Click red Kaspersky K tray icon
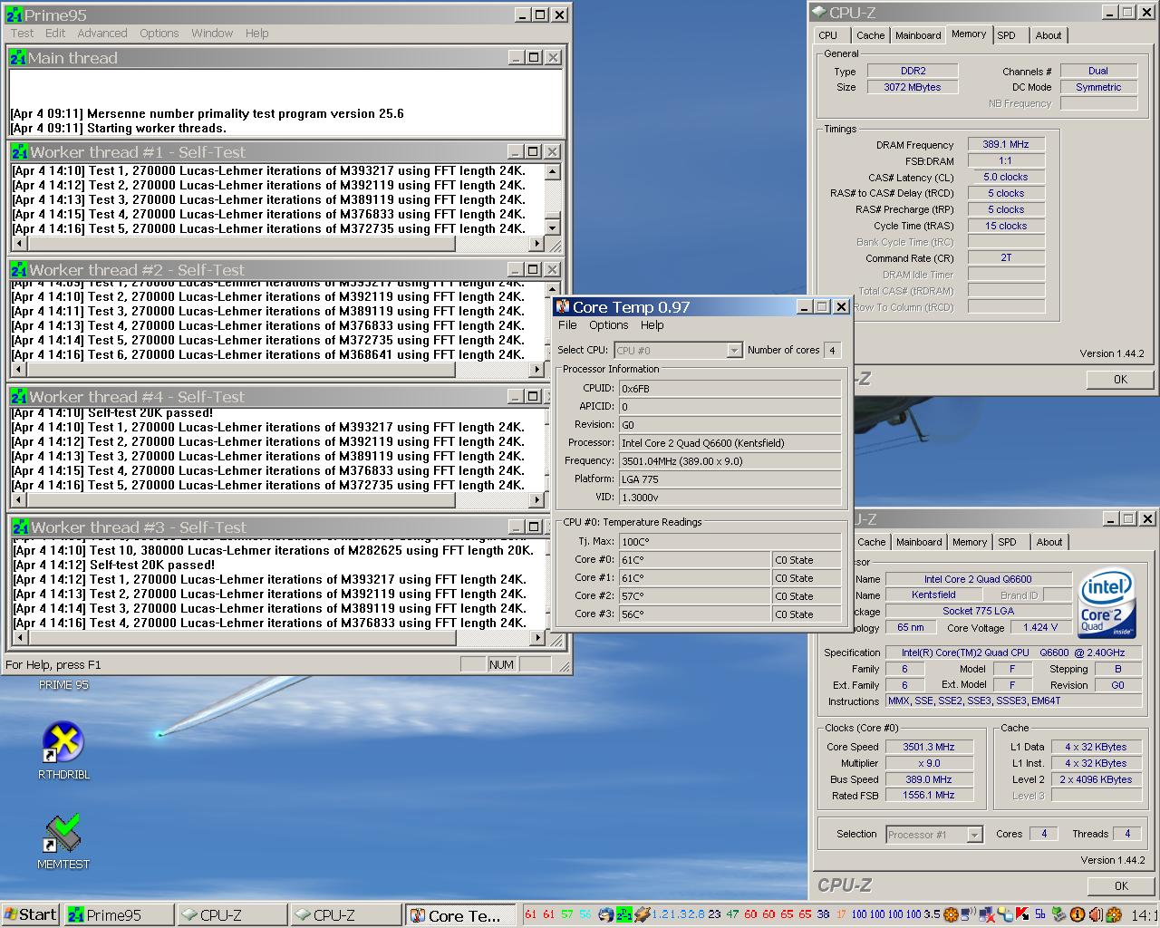This screenshot has width=1160, height=928. pos(1022,914)
